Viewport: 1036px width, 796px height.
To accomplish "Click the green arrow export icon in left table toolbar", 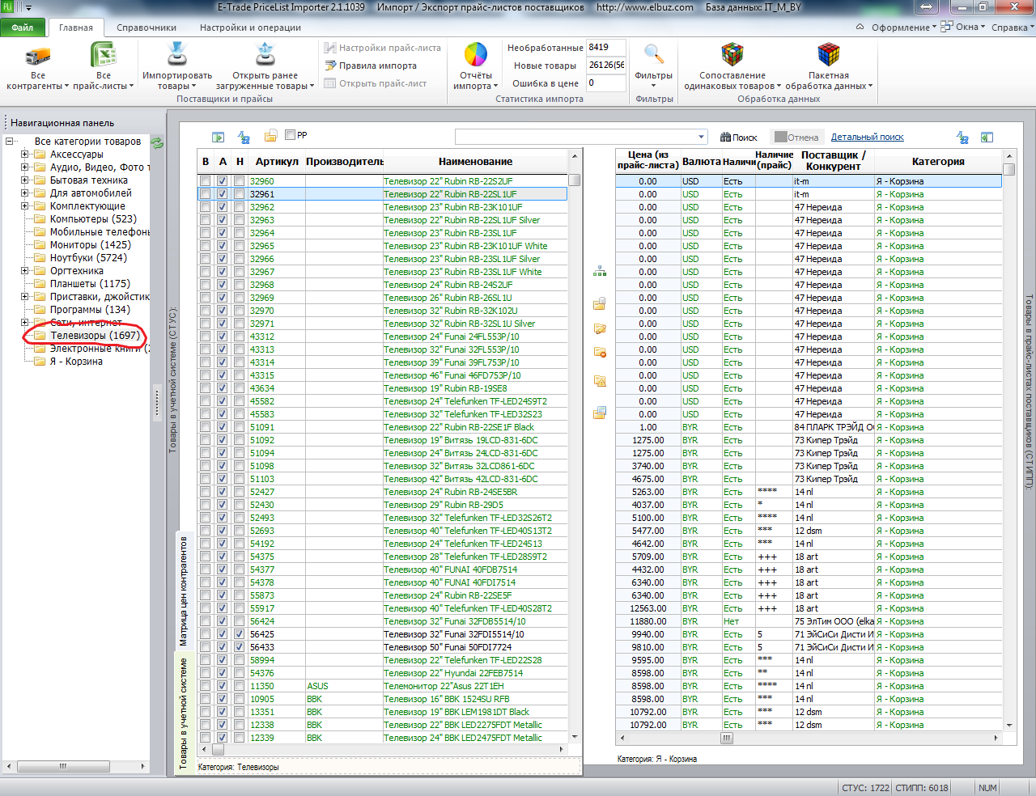I will click(x=218, y=138).
